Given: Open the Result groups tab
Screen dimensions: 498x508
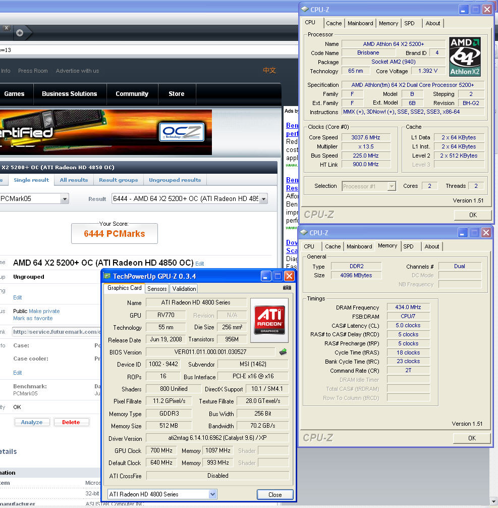Looking at the screenshot, I should click(119, 180).
